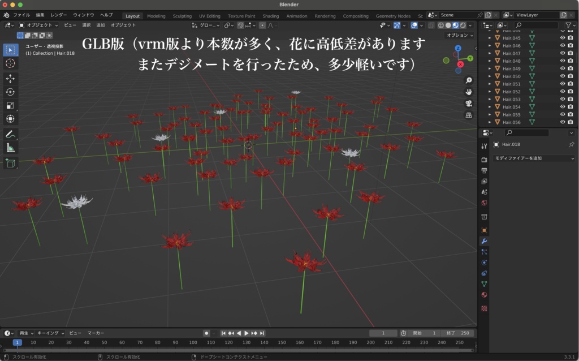Open the Add Modifier dropdown
Image resolution: width=579 pixels, height=361 pixels.
534,158
